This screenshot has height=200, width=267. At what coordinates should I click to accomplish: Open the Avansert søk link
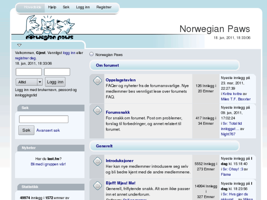(48, 130)
